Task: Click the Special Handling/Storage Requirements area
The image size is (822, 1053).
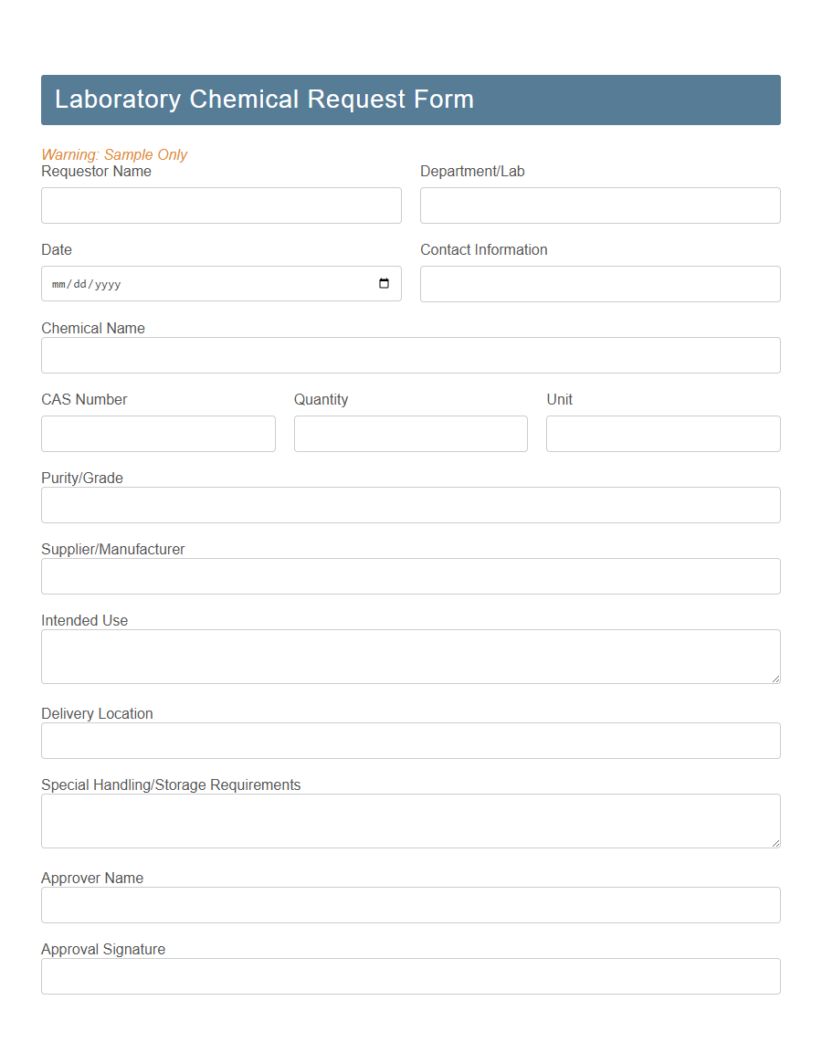Action: click(410, 819)
